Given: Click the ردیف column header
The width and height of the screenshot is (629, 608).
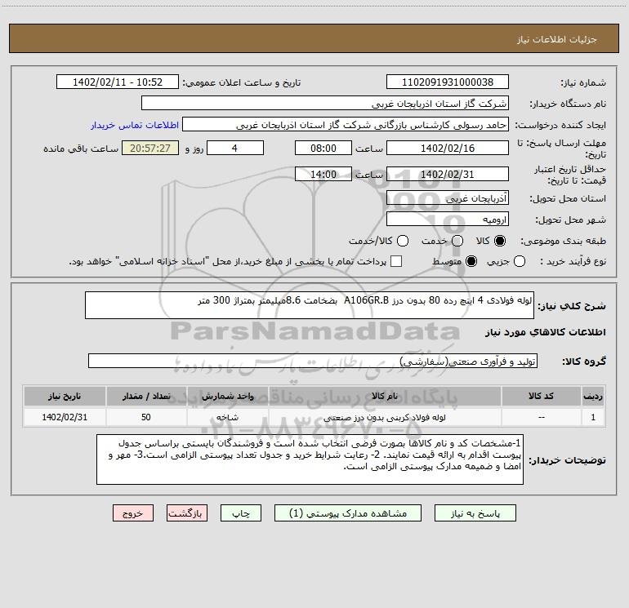Looking at the screenshot, I should click(x=593, y=396).
